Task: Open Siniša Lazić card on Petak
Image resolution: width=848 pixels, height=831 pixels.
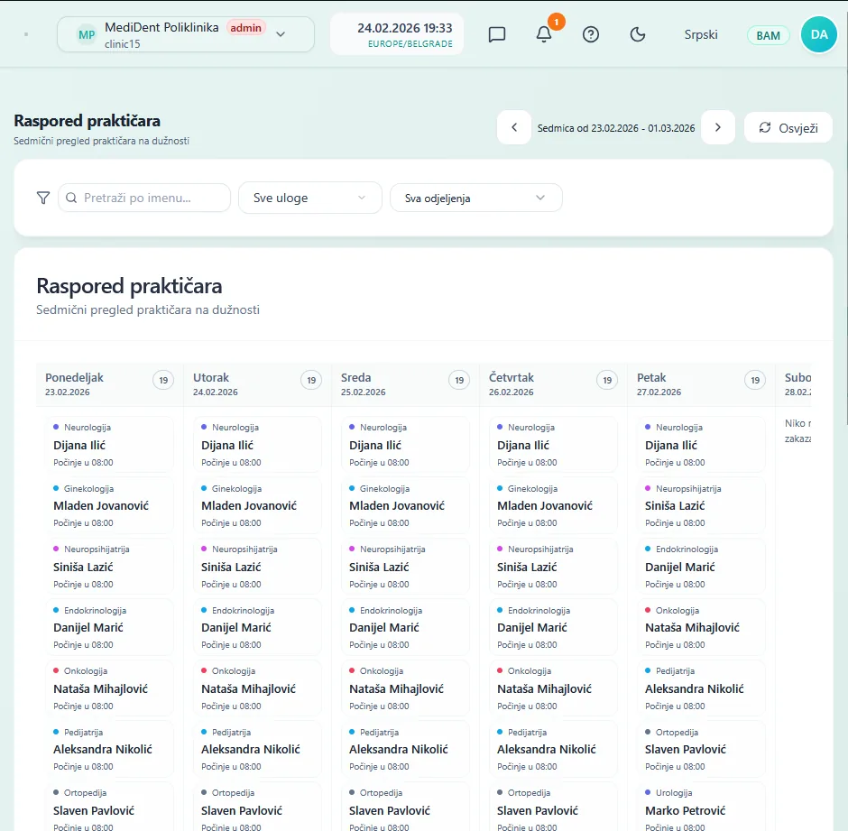Action: (702, 506)
